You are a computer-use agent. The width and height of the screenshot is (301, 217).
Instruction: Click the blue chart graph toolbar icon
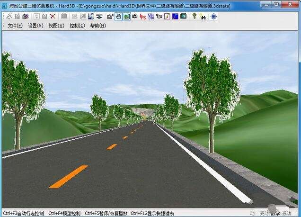pyautogui.click(x=91, y=17)
